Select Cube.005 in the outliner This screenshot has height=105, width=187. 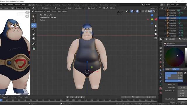[173, 21]
